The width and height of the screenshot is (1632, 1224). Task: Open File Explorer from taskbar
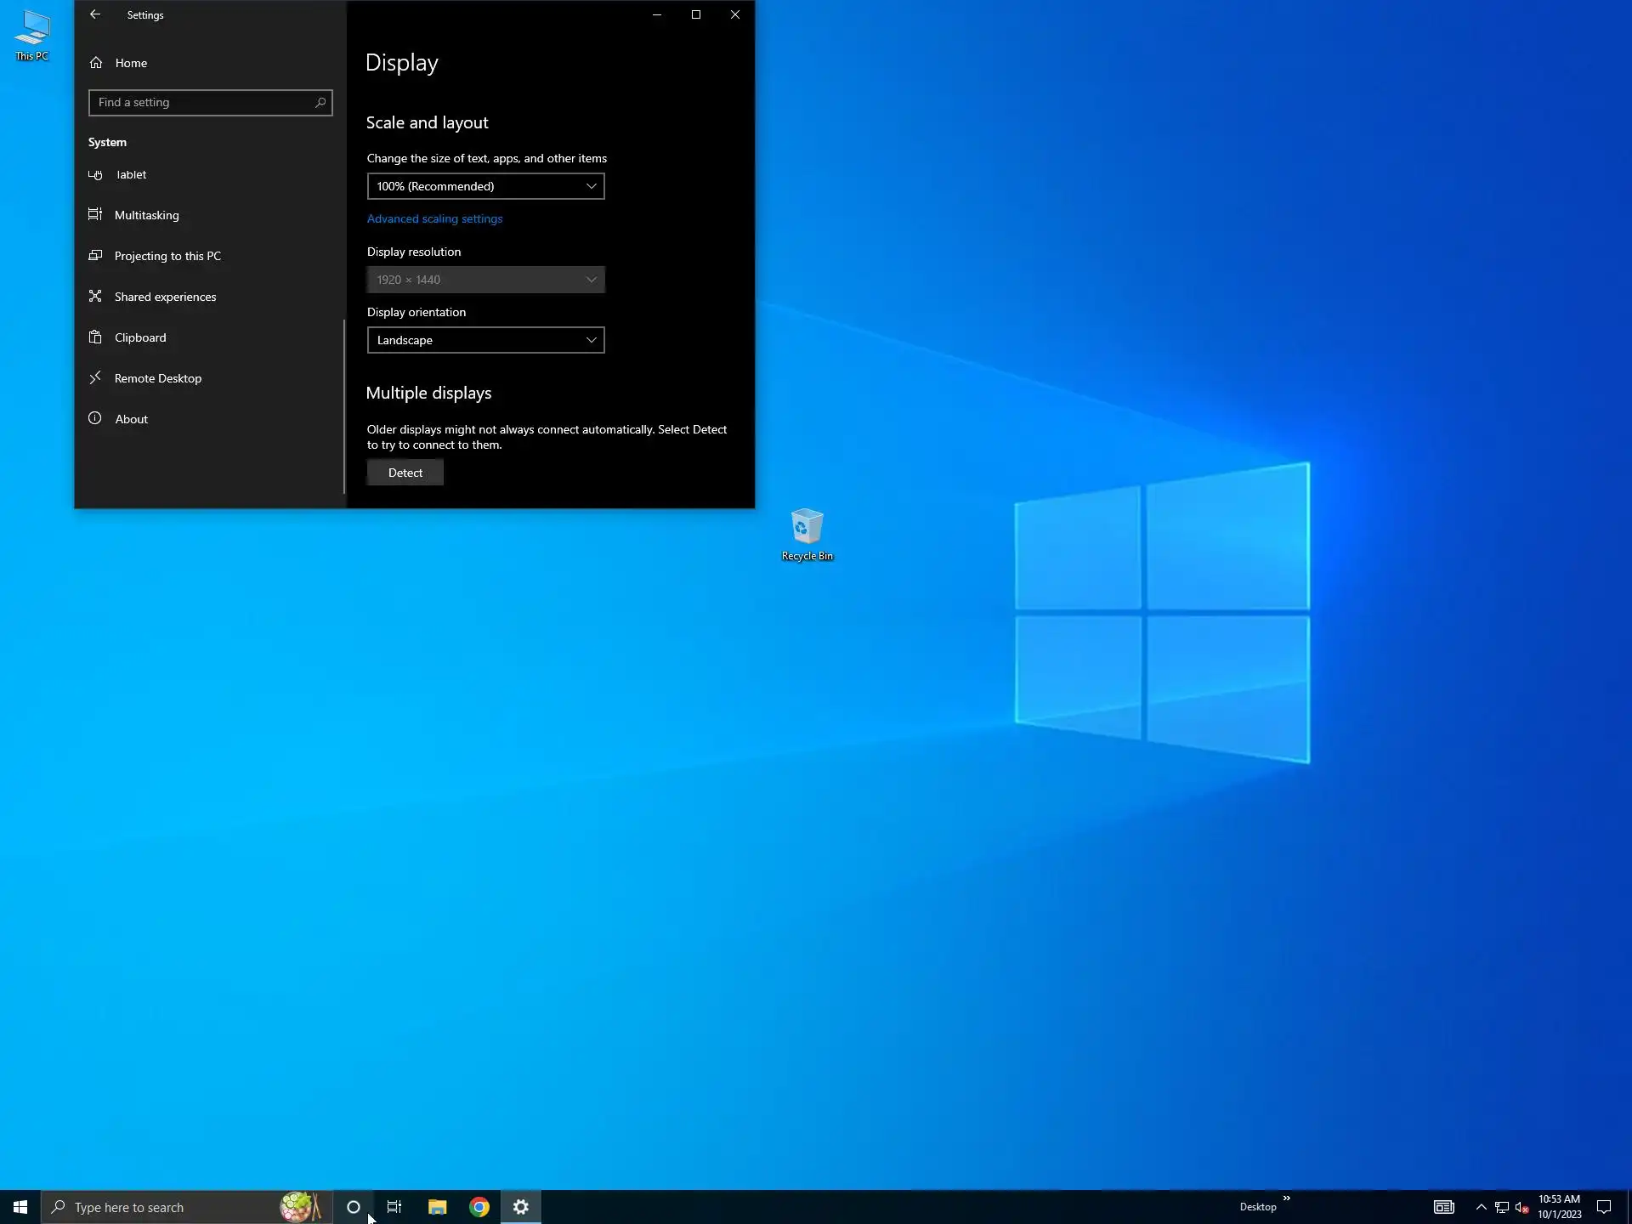coord(437,1207)
